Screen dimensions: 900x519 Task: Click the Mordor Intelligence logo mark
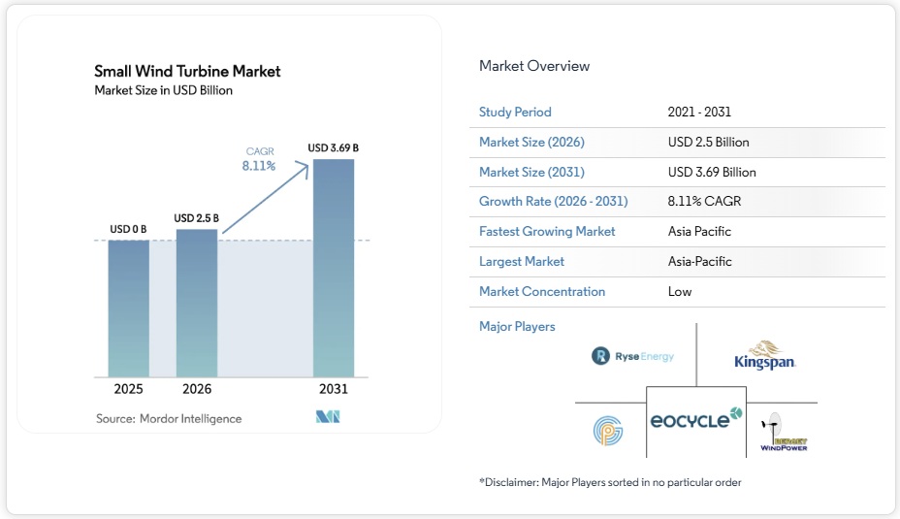[328, 417]
